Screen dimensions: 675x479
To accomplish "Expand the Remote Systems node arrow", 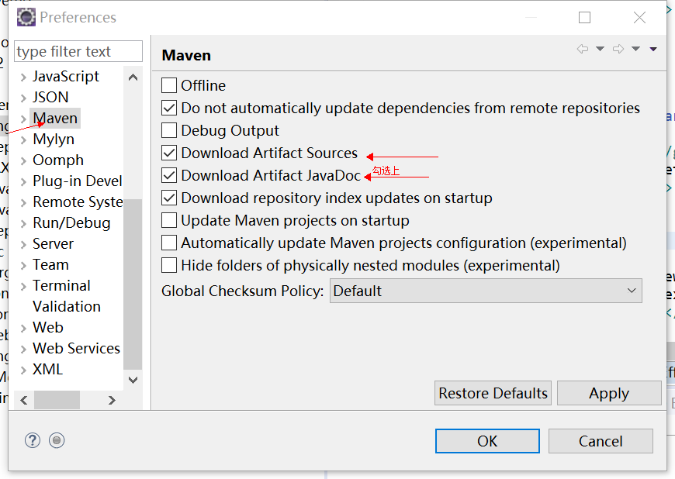I will point(24,203).
